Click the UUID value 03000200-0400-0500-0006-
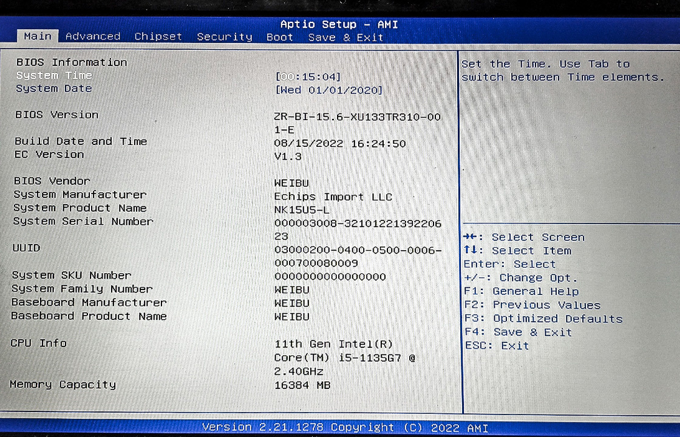The image size is (680, 437). [358, 251]
